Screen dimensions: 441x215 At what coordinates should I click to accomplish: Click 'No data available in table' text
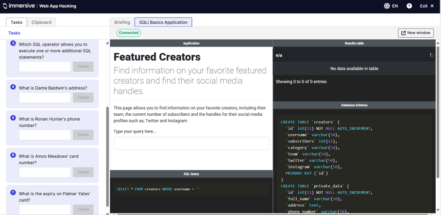[x=354, y=68]
